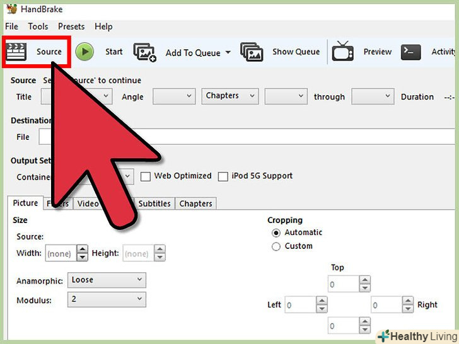Click the Activity log terminal icon
This screenshot has width=459, height=344.
coord(410,52)
